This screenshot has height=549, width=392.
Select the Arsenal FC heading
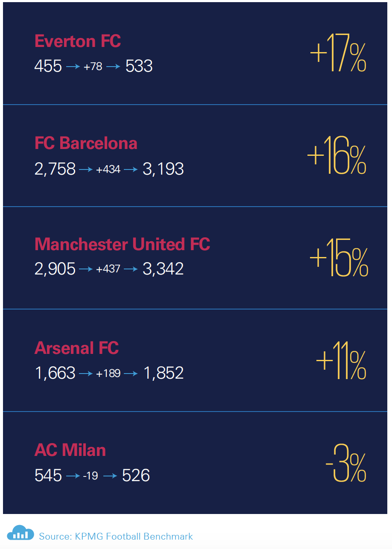click(76, 348)
